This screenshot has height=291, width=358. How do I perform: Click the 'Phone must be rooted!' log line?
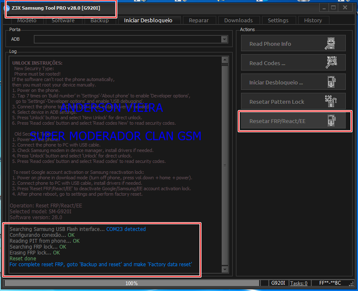(37, 74)
